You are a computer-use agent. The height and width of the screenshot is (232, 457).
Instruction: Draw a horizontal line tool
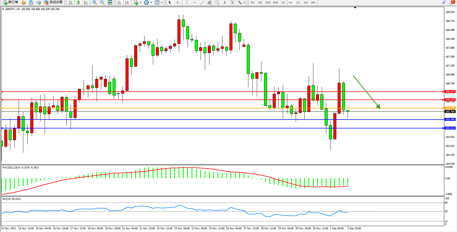tap(194, 2)
